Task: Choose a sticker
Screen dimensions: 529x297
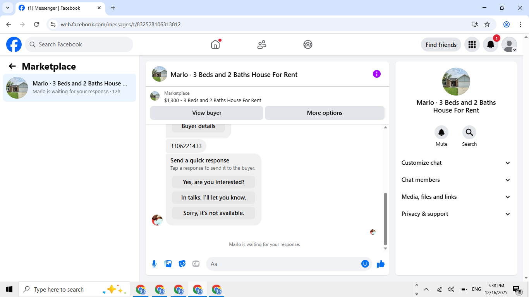Action: coord(182,264)
